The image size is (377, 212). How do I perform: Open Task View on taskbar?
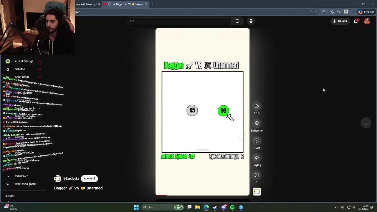coord(189,207)
